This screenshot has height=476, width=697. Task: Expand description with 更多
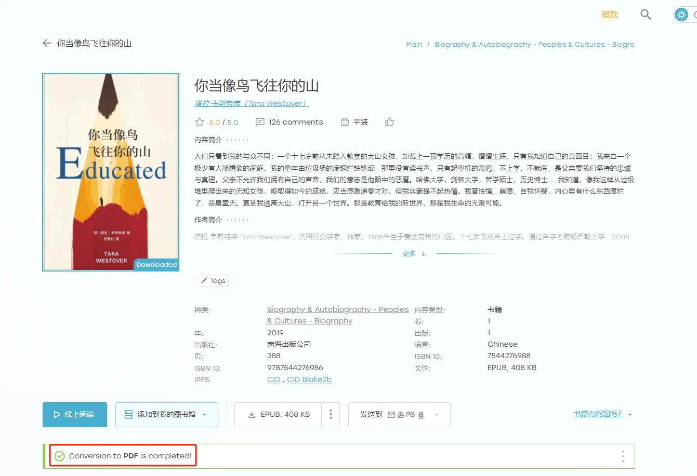pyautogui.click(x=414, y=253)
